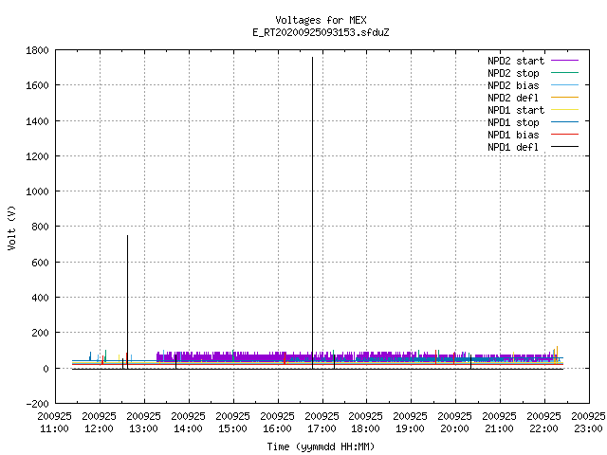Click the 'NPD2 defl' legend label

pyautogui.click(x=513, y=98)
